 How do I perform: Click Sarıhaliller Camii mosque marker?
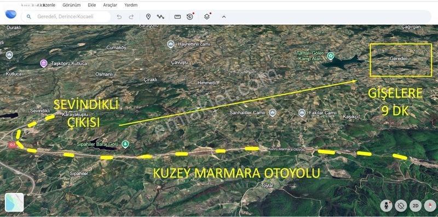click(272, 113)
